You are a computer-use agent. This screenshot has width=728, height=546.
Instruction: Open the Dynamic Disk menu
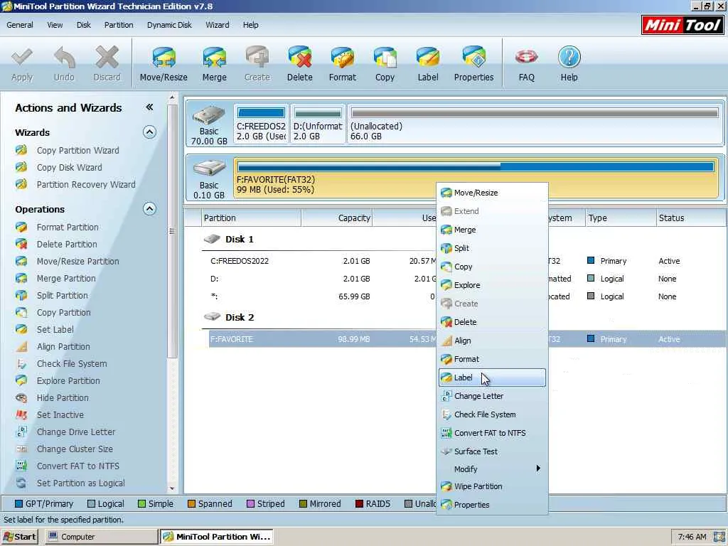pos(169,25)
